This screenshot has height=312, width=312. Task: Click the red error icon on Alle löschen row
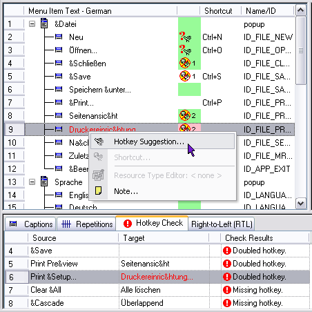227,290
